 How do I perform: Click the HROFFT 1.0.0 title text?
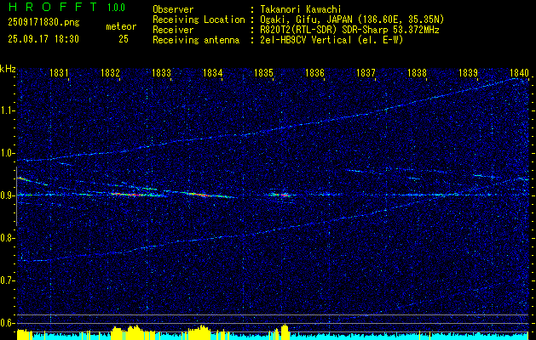[x=66, y=7]
